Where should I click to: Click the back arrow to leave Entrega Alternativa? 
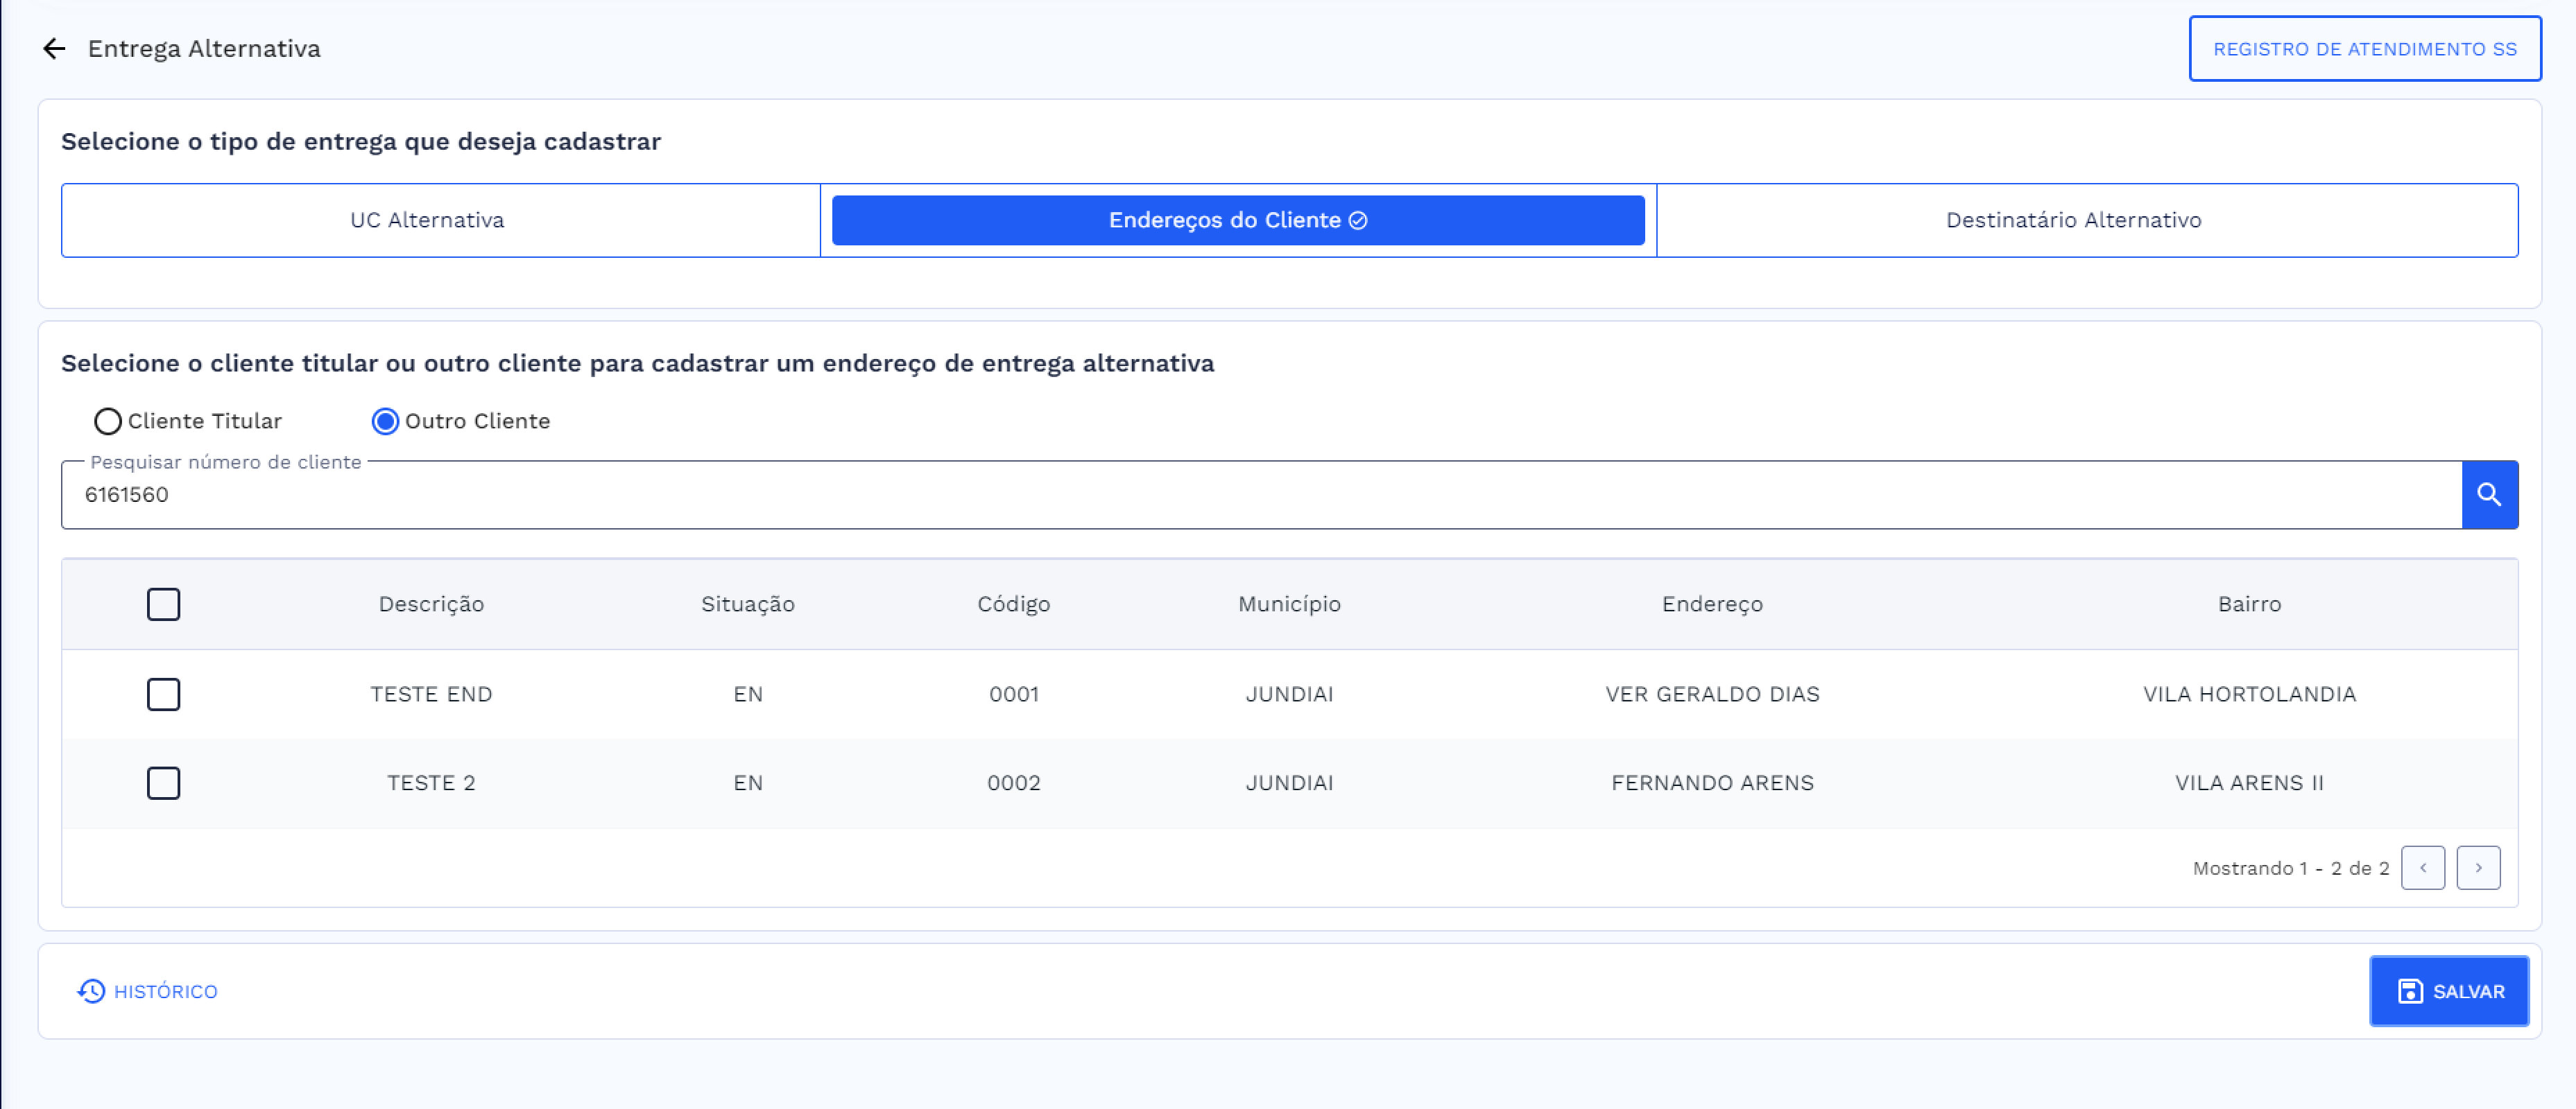point(55,48)
